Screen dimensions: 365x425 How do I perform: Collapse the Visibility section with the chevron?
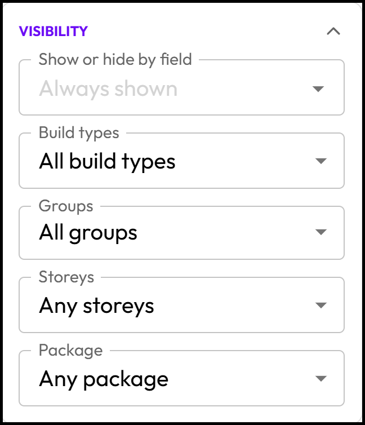[333, 32]
